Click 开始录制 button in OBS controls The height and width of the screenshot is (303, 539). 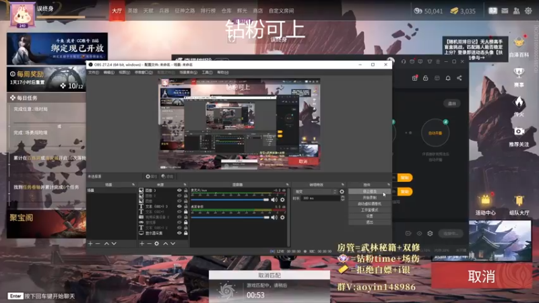click(369, 197)
